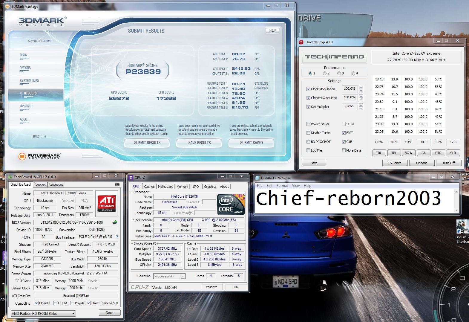Open the Notepad Format menu
This screenshot has width=469, height=322.
[x=282, y=186]
